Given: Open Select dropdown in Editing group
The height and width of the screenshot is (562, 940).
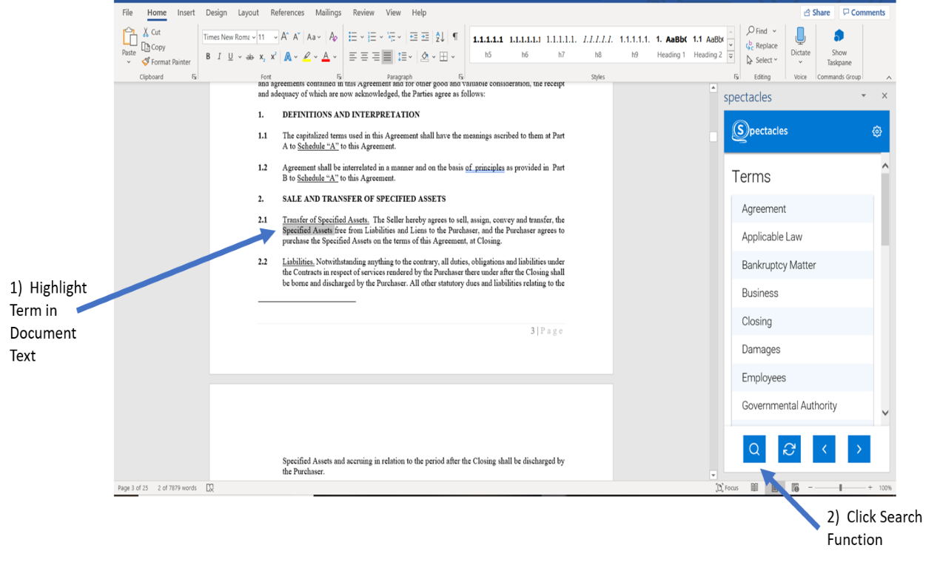Looking at the screenshot, I should tap(762, 61).
